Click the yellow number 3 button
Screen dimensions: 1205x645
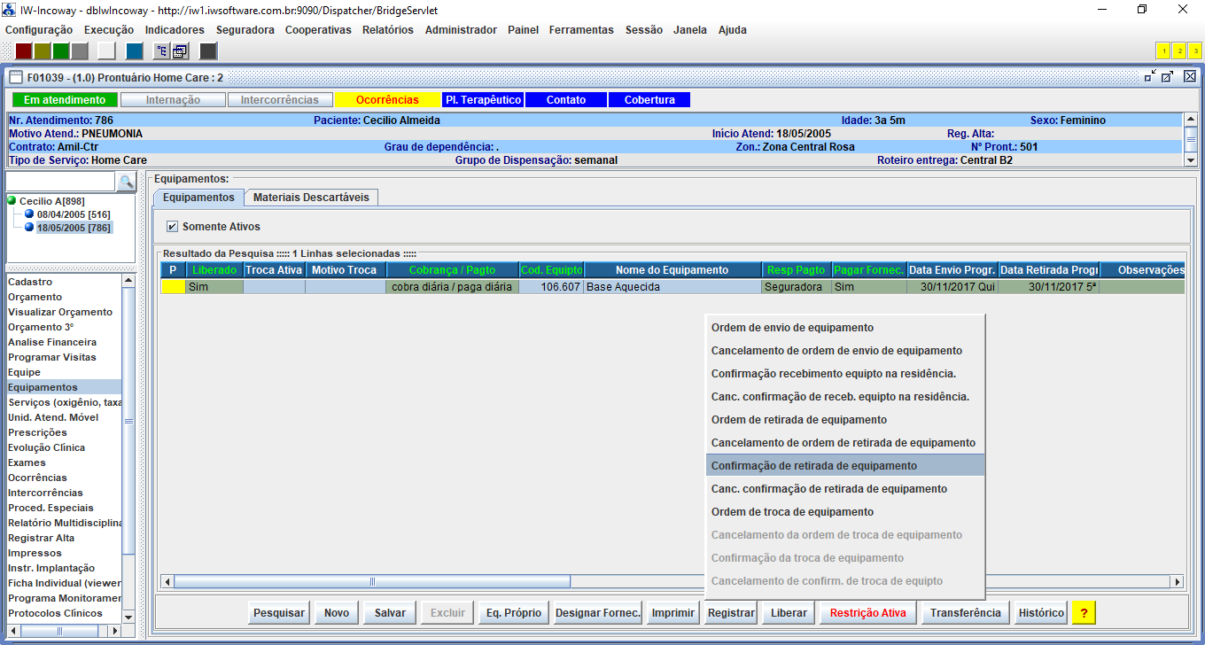1194,51
